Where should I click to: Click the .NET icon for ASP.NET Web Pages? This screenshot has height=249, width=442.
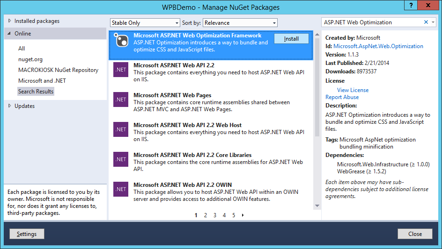[x=121, y=100]
